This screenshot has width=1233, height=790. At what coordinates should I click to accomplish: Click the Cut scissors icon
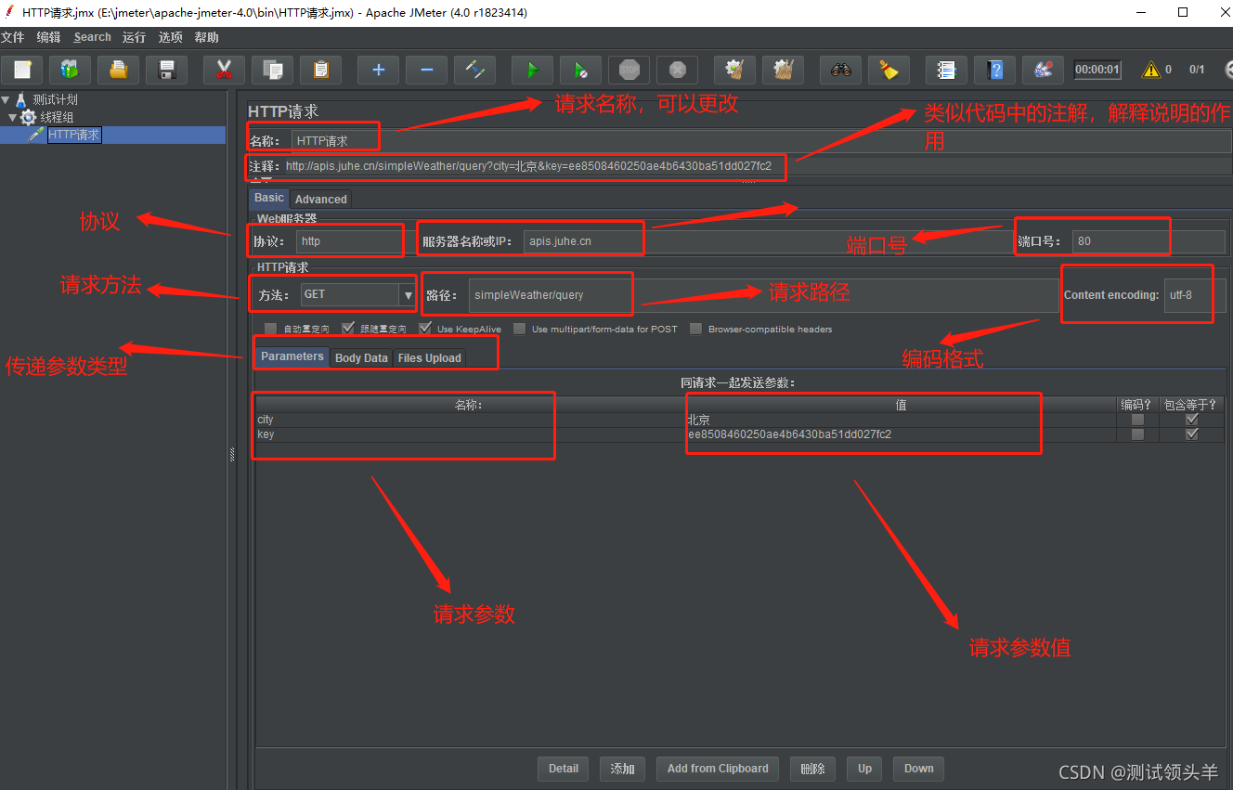point(224,70)
